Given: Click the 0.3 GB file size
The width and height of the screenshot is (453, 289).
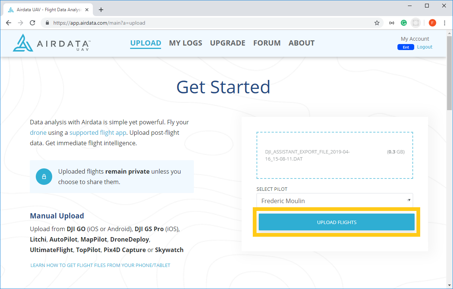Looking at the screenshot, I should [x=396, y=152].
